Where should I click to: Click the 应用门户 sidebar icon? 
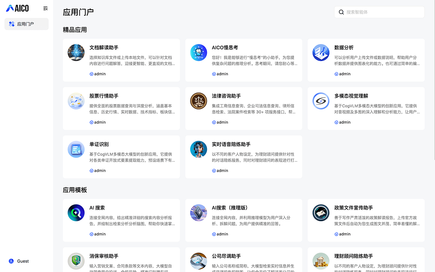12,24
